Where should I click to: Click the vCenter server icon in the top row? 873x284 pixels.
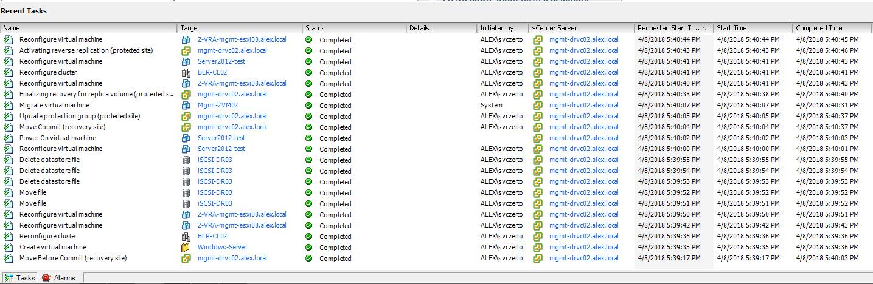pyautogui.click(x=538, y=39)
